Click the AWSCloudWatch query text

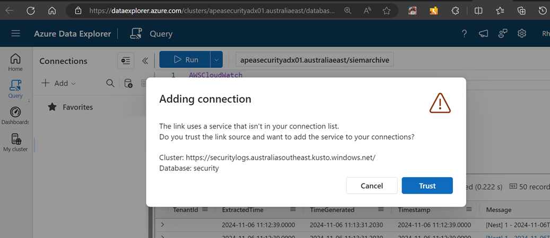pyautogui.click(x=215, y=75)
